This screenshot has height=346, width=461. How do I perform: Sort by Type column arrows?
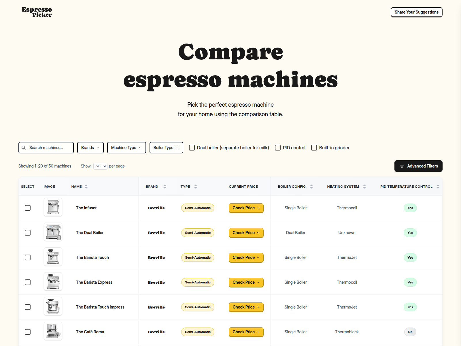pos(196,187)
